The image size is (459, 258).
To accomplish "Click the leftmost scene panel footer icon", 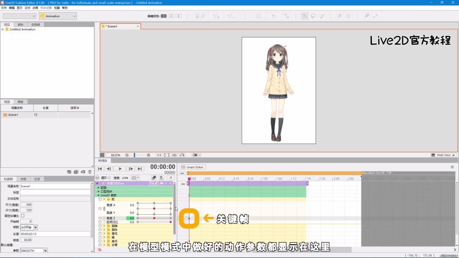I will pos(69,172).
